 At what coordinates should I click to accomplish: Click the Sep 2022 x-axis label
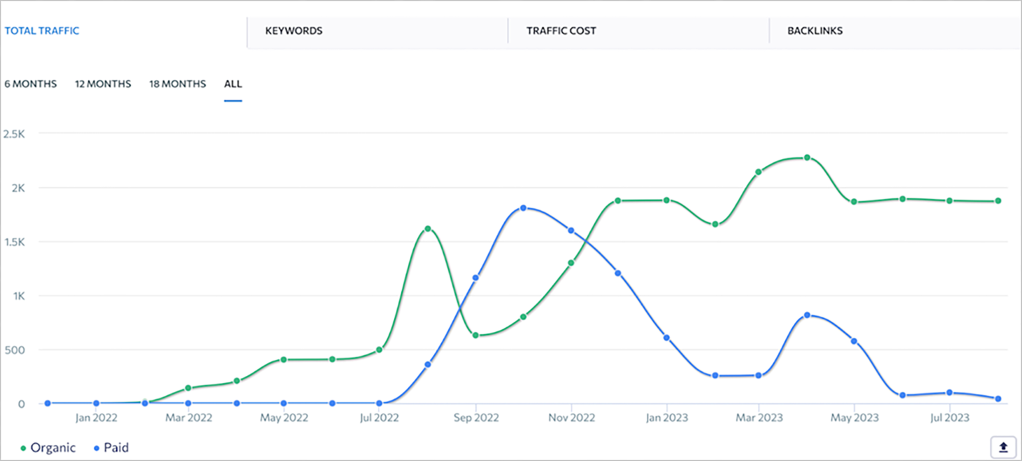[476, 418]
